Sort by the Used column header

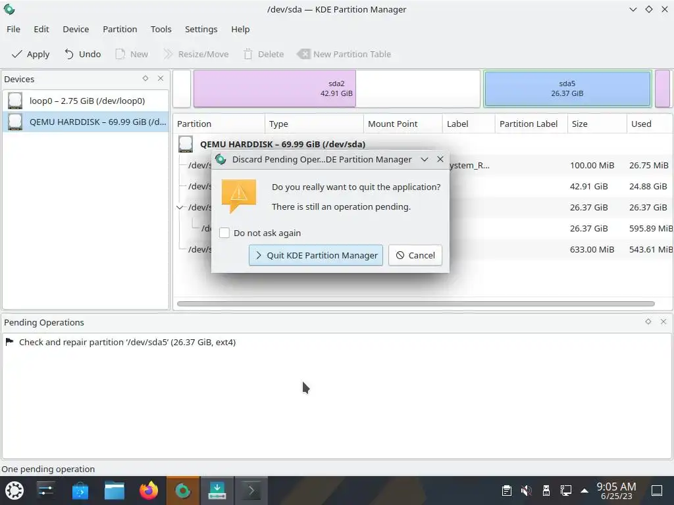pyautogui.click(x=650, y=124)
